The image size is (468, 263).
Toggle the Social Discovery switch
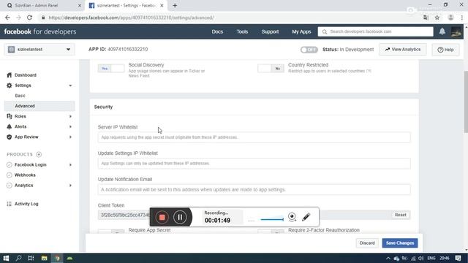pos(111,68)
